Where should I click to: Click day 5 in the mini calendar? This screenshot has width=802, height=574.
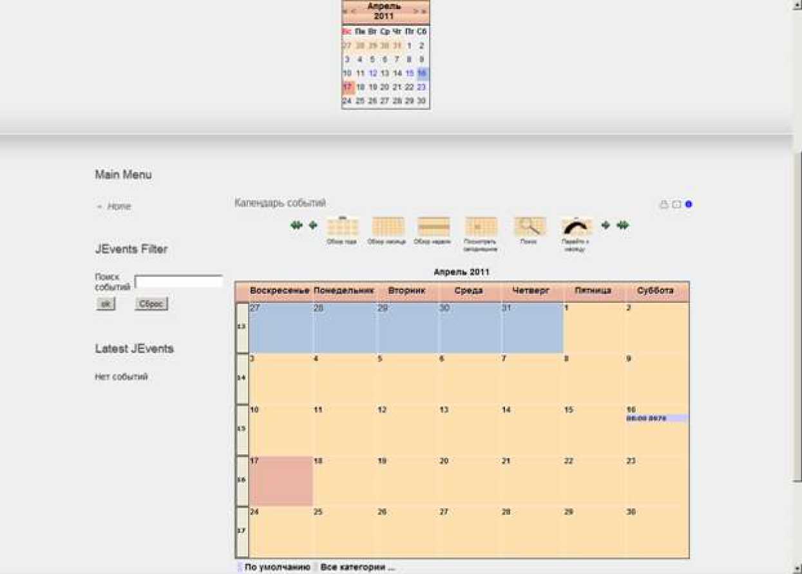point(372,59)
